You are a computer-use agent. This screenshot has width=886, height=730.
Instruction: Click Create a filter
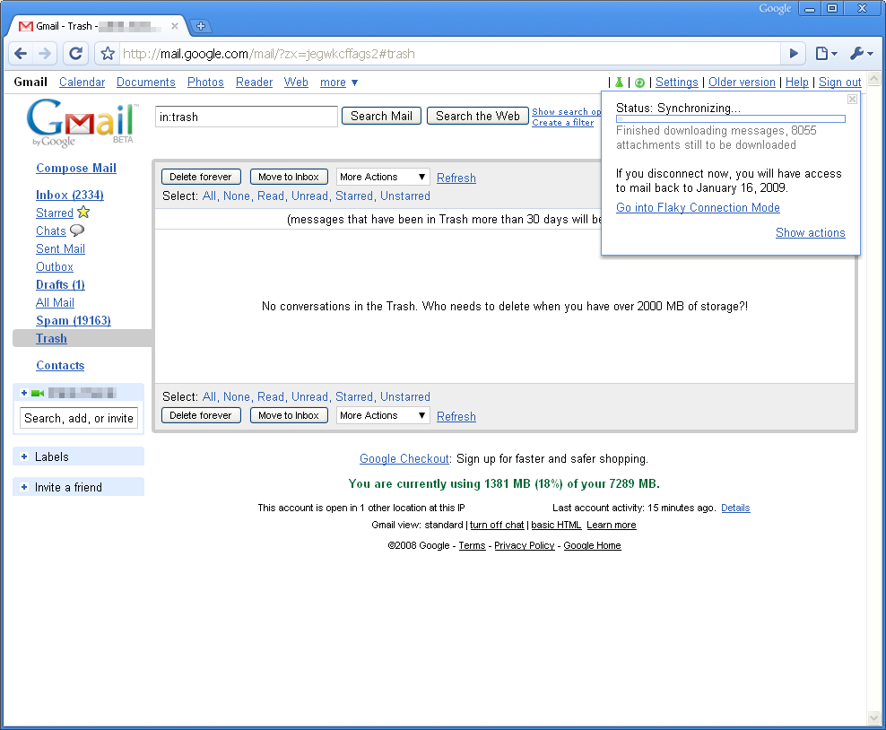(563, 123)
